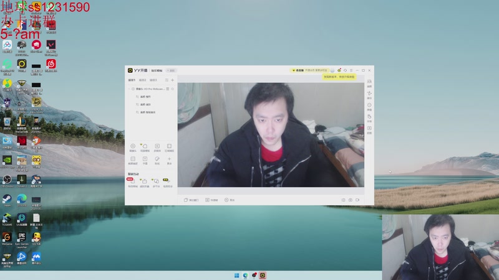Add multimedia source with the play-box icon
The image size is (499, 280).
pyautogui.click(x=157, y=147)
